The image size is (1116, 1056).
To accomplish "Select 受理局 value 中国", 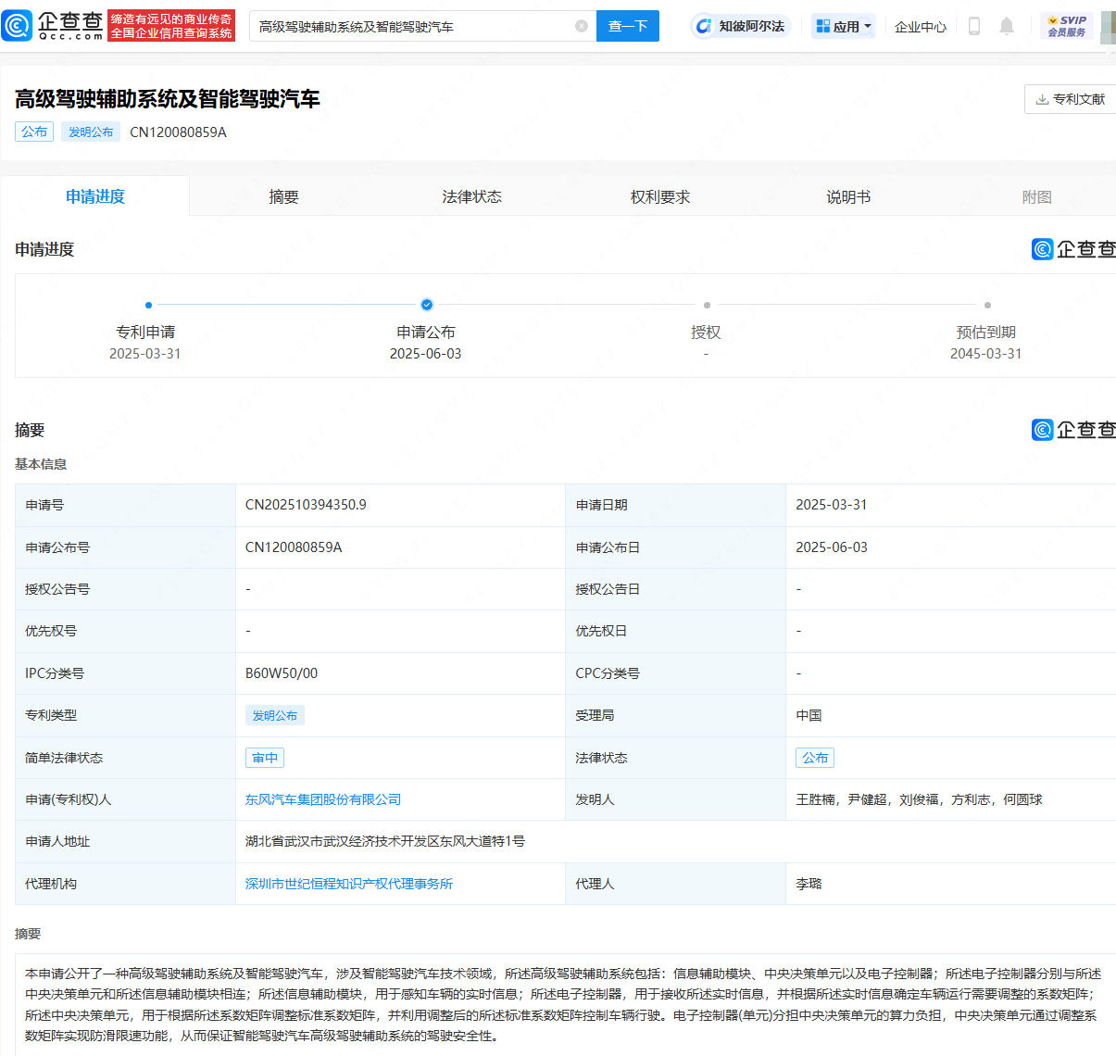I will click(x=809, y=715).
